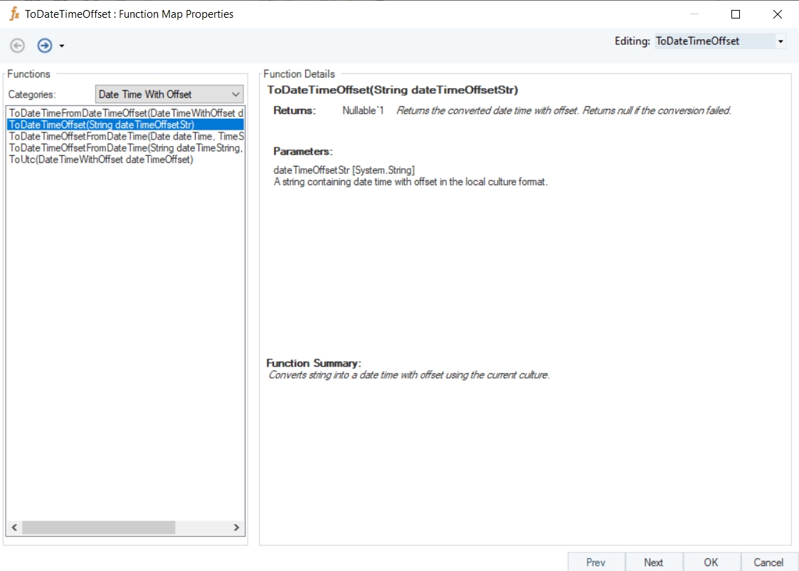The image size is (799, 571).
Task: Click the functions list right scroll arrow
Action: 236,527
